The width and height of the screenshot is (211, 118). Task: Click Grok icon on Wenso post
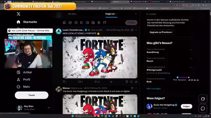click(132, 88)
